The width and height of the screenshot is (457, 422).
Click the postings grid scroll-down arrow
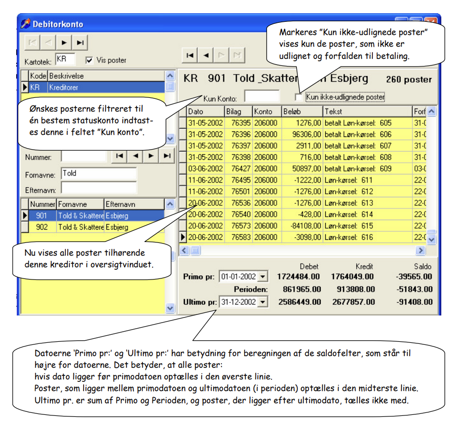(432, 239)
